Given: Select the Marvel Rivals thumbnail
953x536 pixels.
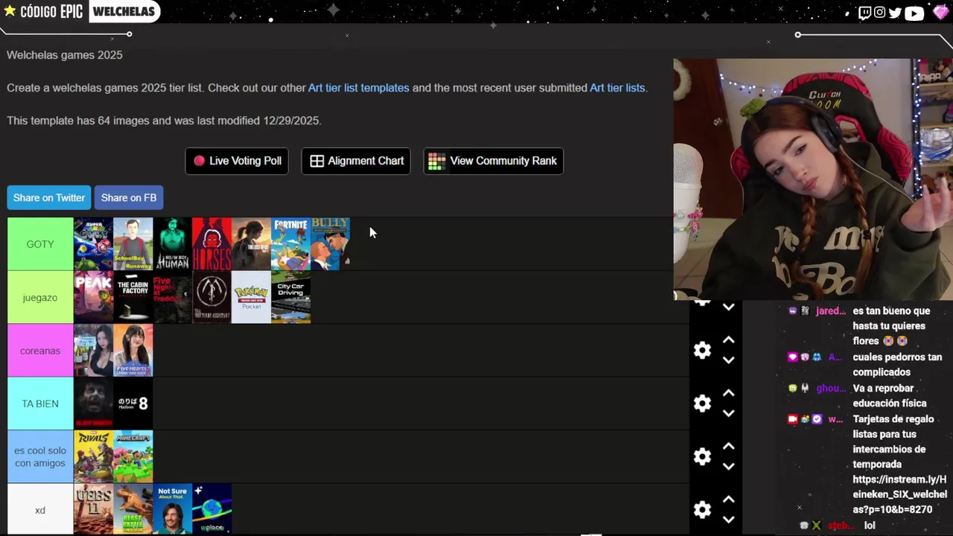Looking at the screenshot, I should click(93, 456).
